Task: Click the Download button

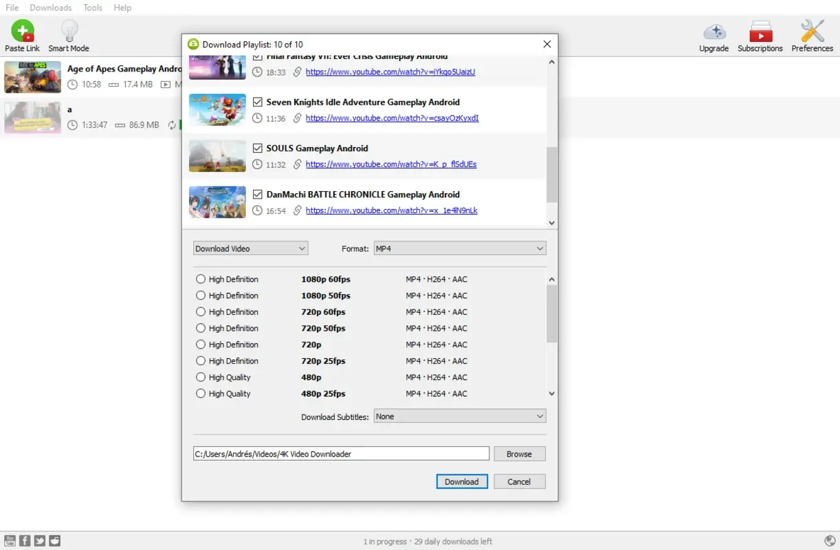Action: (x=461, y=481)
